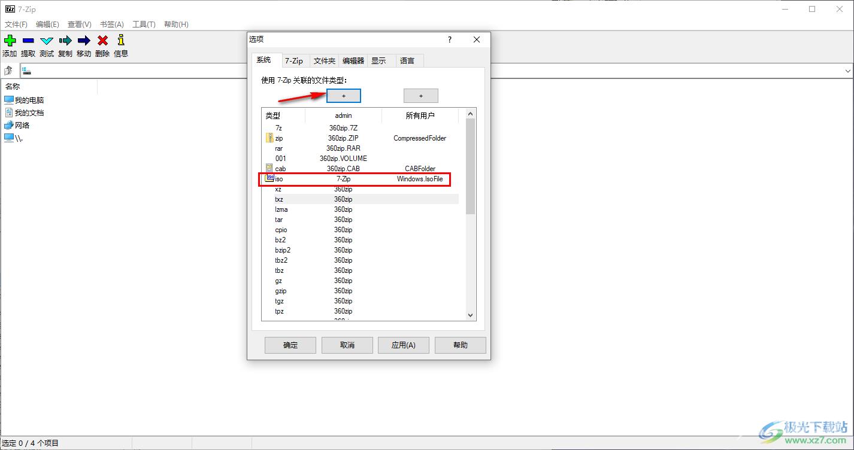
Task: Select the xz file type row
Action: click(361, 188)
